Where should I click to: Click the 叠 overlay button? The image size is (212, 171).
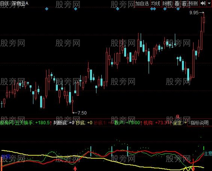[177, 3]
